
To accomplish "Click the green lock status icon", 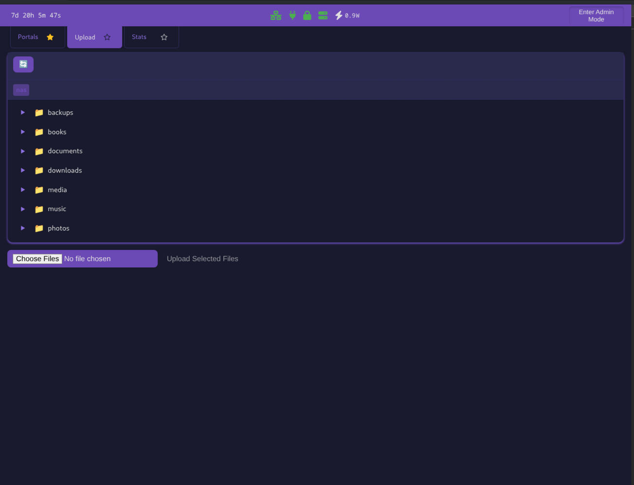I will (x=307, y=16).
